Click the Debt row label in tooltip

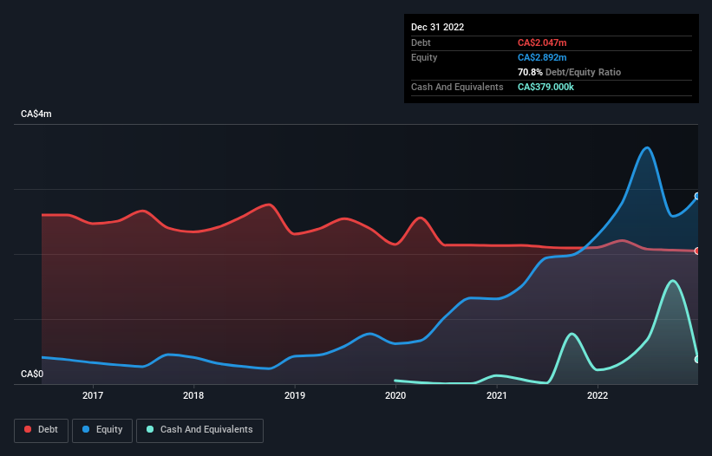click(421, 42)
